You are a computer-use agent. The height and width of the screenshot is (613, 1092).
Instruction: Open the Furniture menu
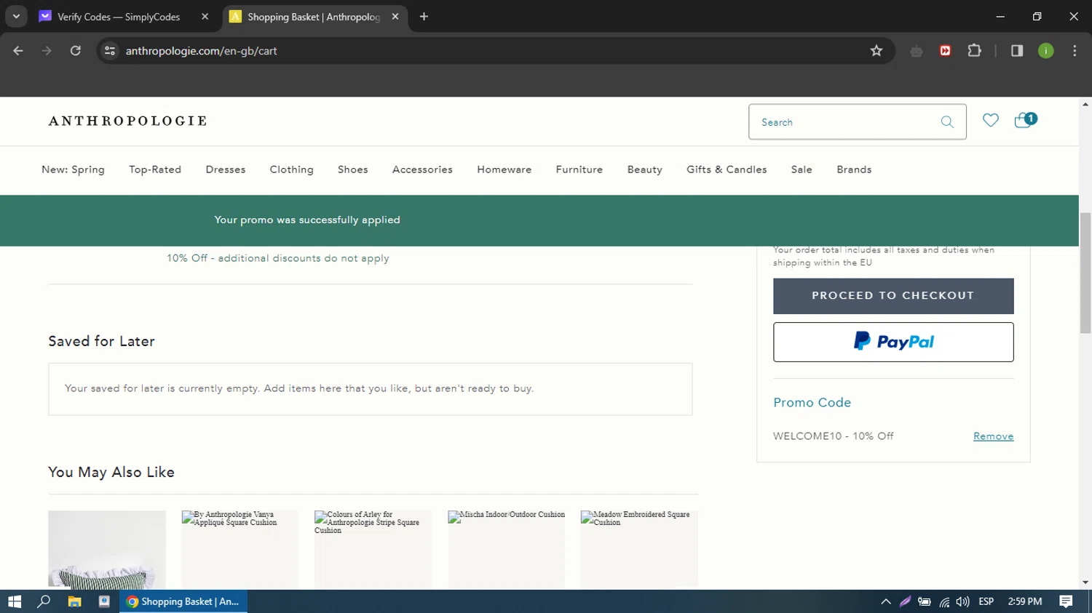579,169
